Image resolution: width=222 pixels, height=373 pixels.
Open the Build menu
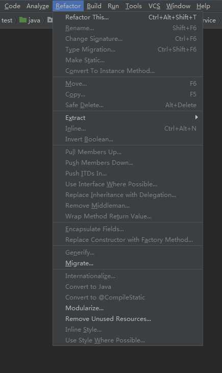pos(94,6)
